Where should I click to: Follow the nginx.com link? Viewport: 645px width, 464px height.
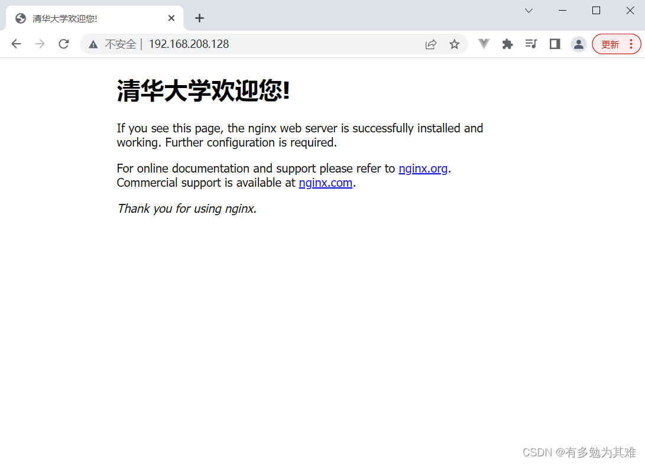(325, 183)
